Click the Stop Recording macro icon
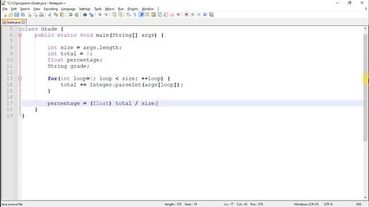The height and width of the screenshot is (207, 369). pyautogui.click(x=193, y=14)
